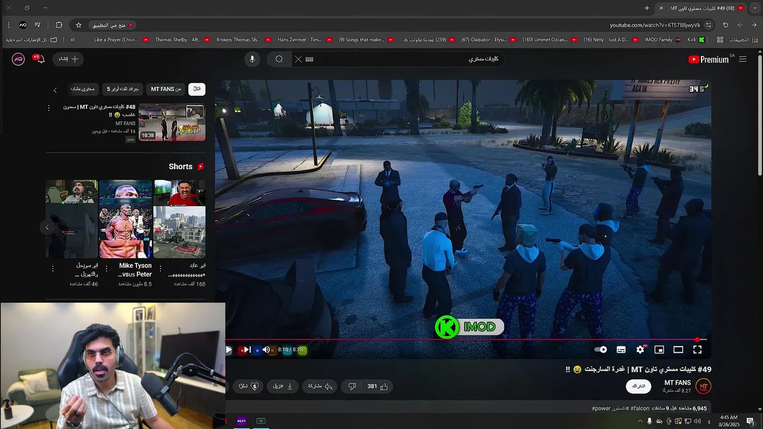Open options for the Mike Tyson short

coord(106,269)
